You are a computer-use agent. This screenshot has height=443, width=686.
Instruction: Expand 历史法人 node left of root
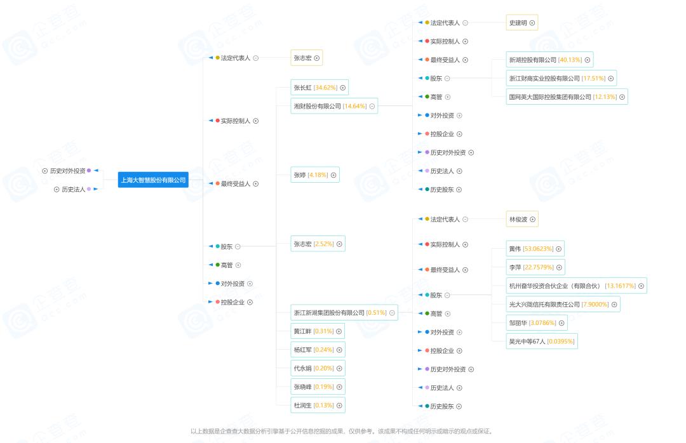click(x=57, y=189)
